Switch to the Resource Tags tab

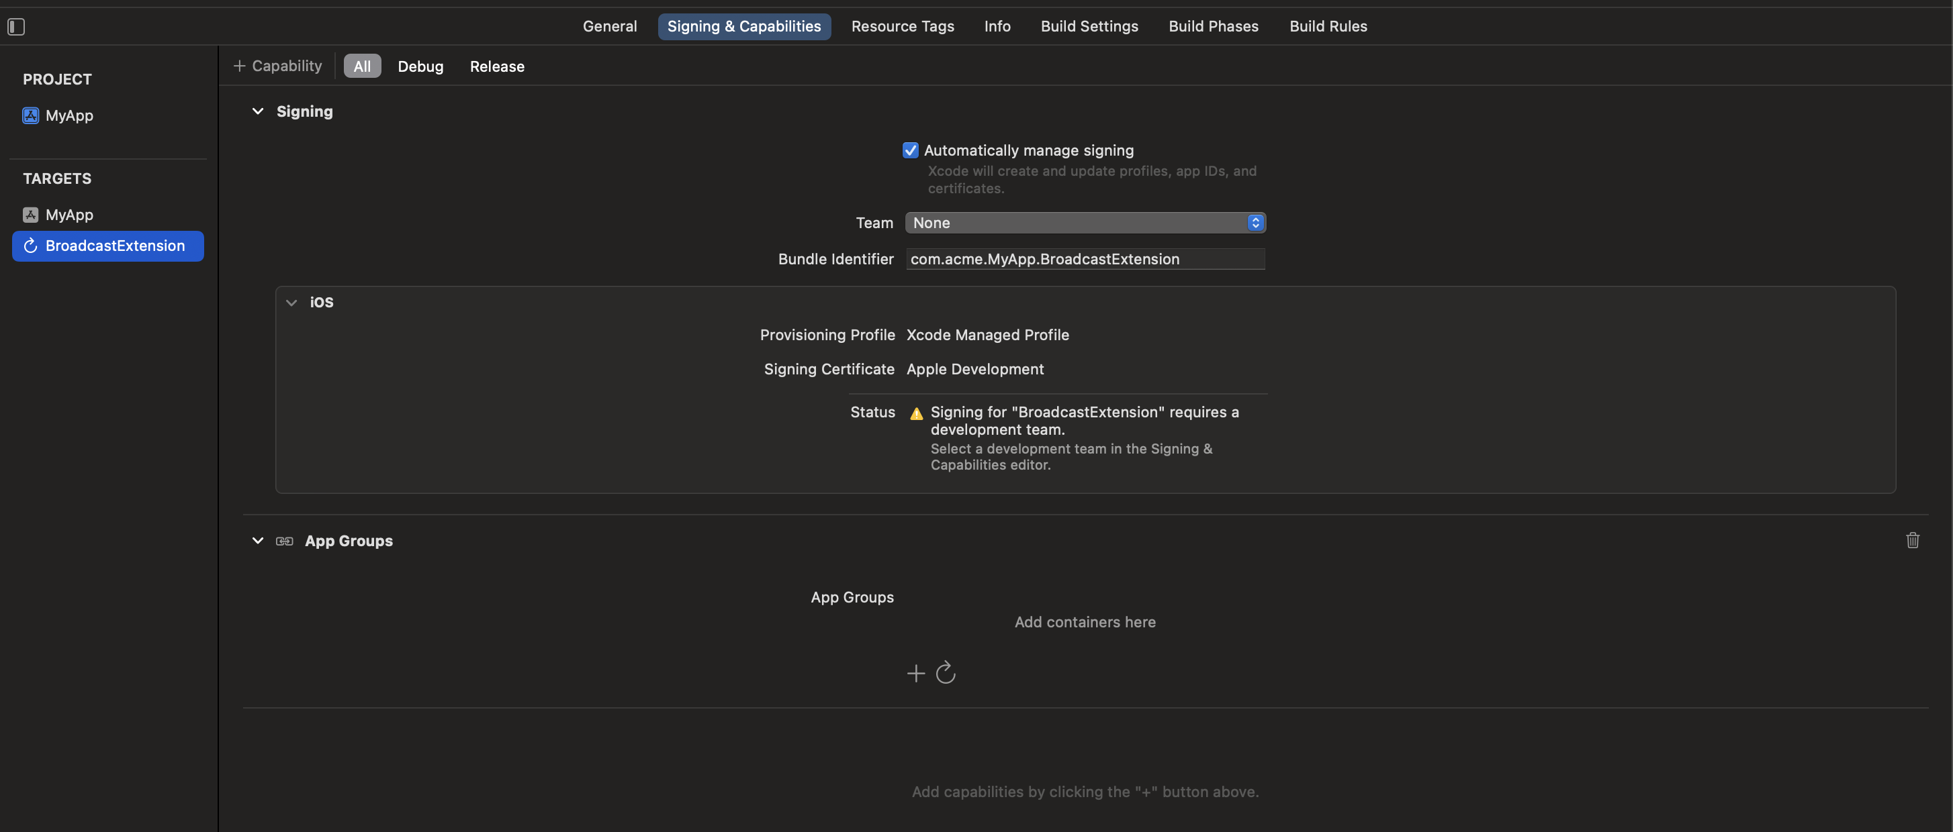(x=902, y=27)
